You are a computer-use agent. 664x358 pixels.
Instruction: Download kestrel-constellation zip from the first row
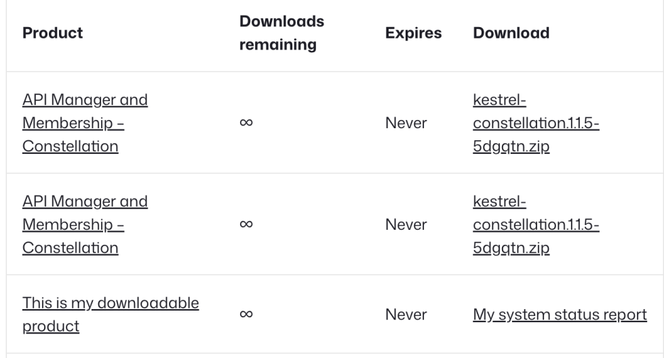click(535, 123)
